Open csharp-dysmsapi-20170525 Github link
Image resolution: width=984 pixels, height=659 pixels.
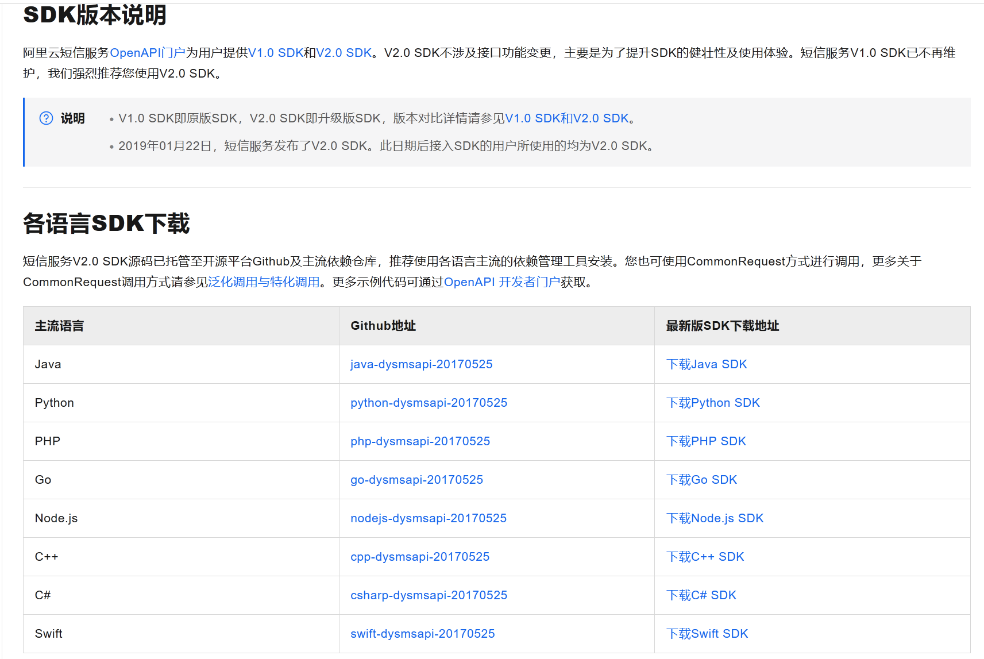(429, 595)
